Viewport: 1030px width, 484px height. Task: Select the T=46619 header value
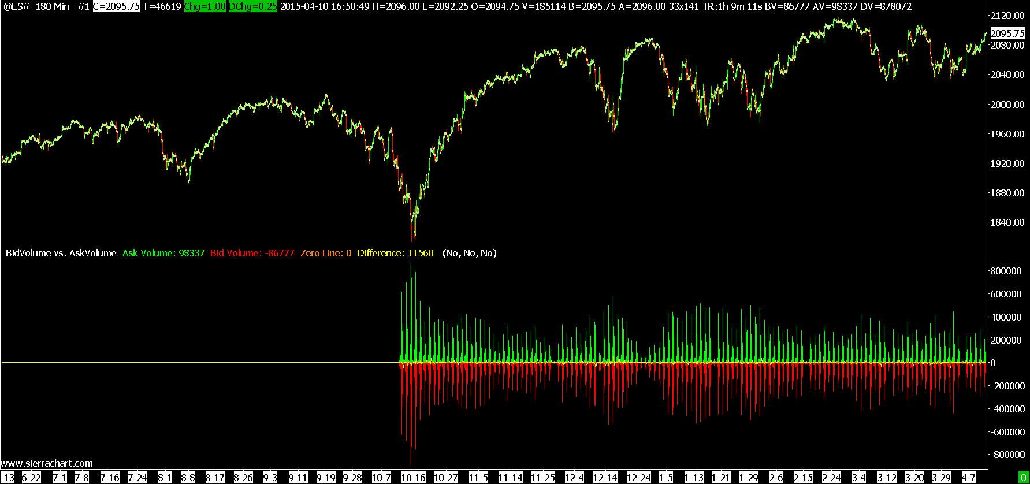tap(162, 6)
